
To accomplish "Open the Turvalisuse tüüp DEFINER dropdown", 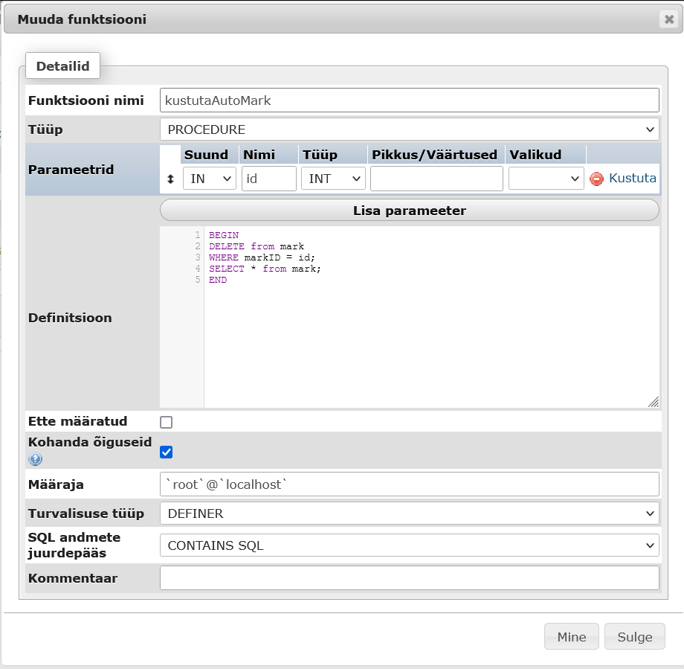I will click(x=409, y=513).
